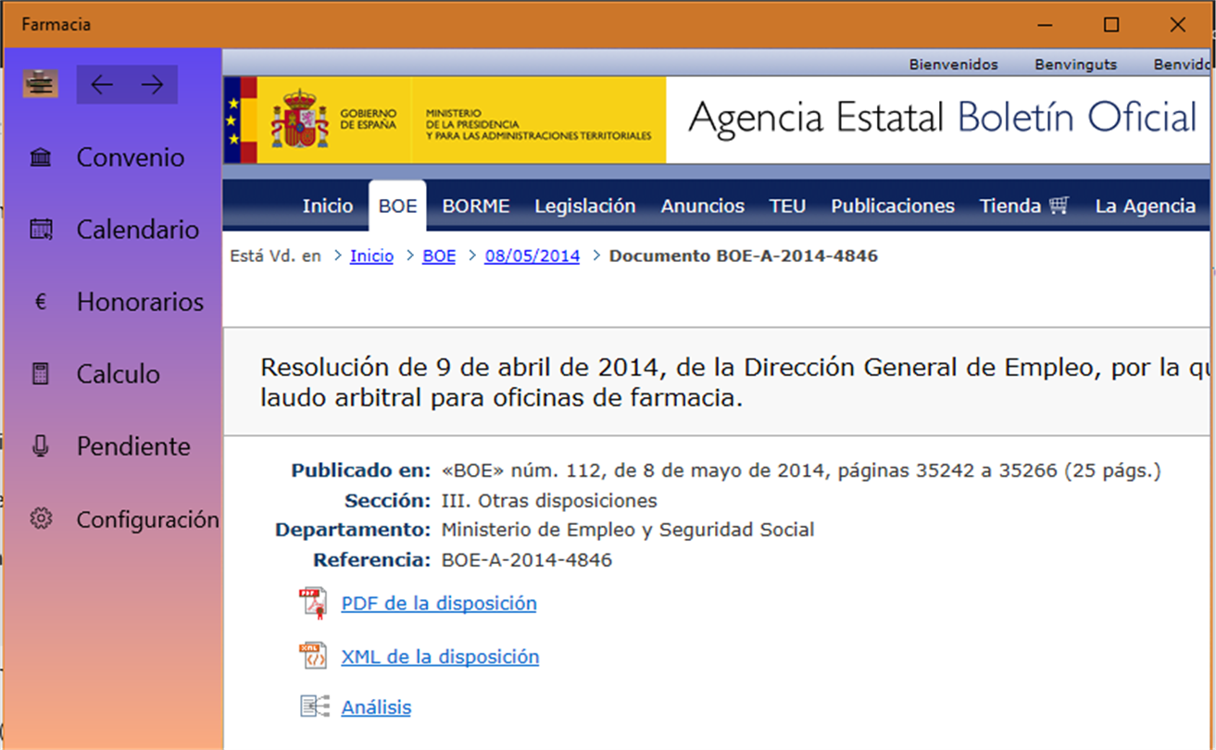Click the Resolución de 9 de abril heading
1216x750 pixels.
[x=735, y=383]
